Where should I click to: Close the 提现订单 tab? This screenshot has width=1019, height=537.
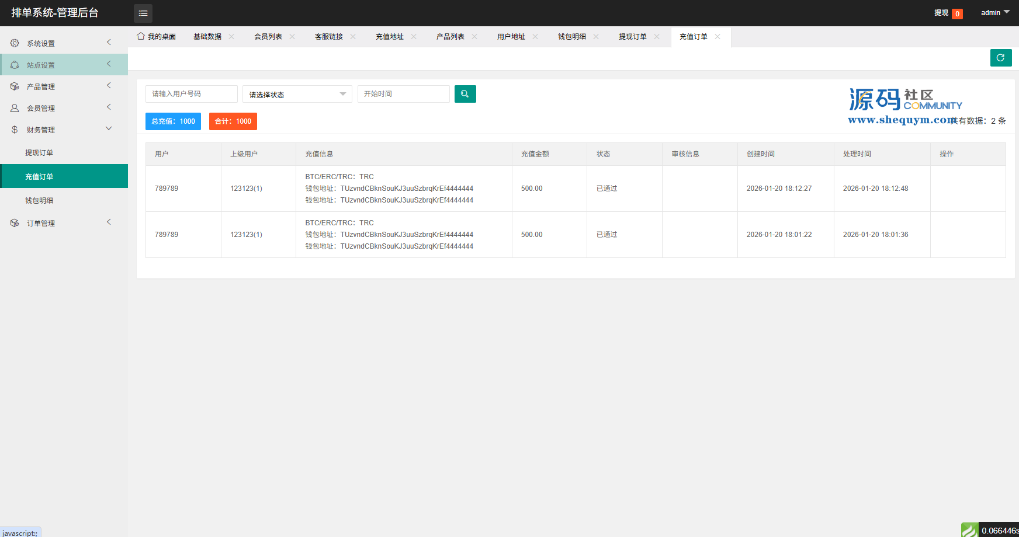657,36
